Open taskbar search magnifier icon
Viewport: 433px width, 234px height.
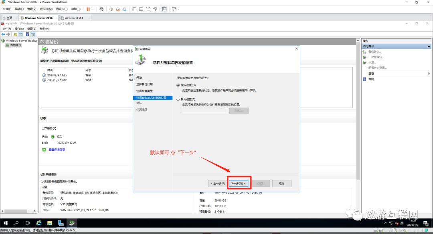point(16,223)
